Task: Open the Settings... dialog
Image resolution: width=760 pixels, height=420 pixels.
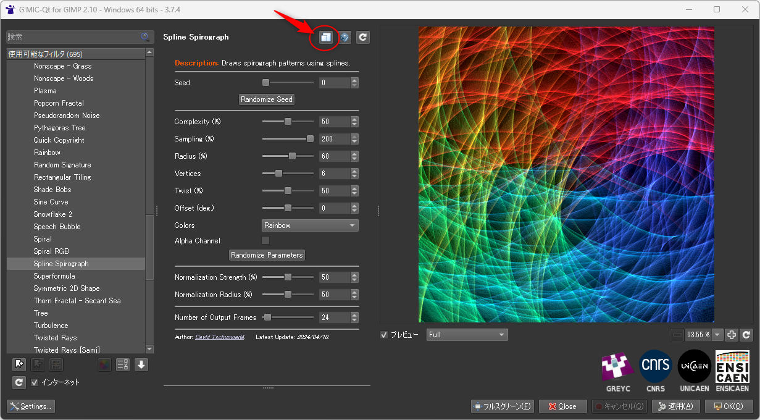Action: (x=31, y=406)
